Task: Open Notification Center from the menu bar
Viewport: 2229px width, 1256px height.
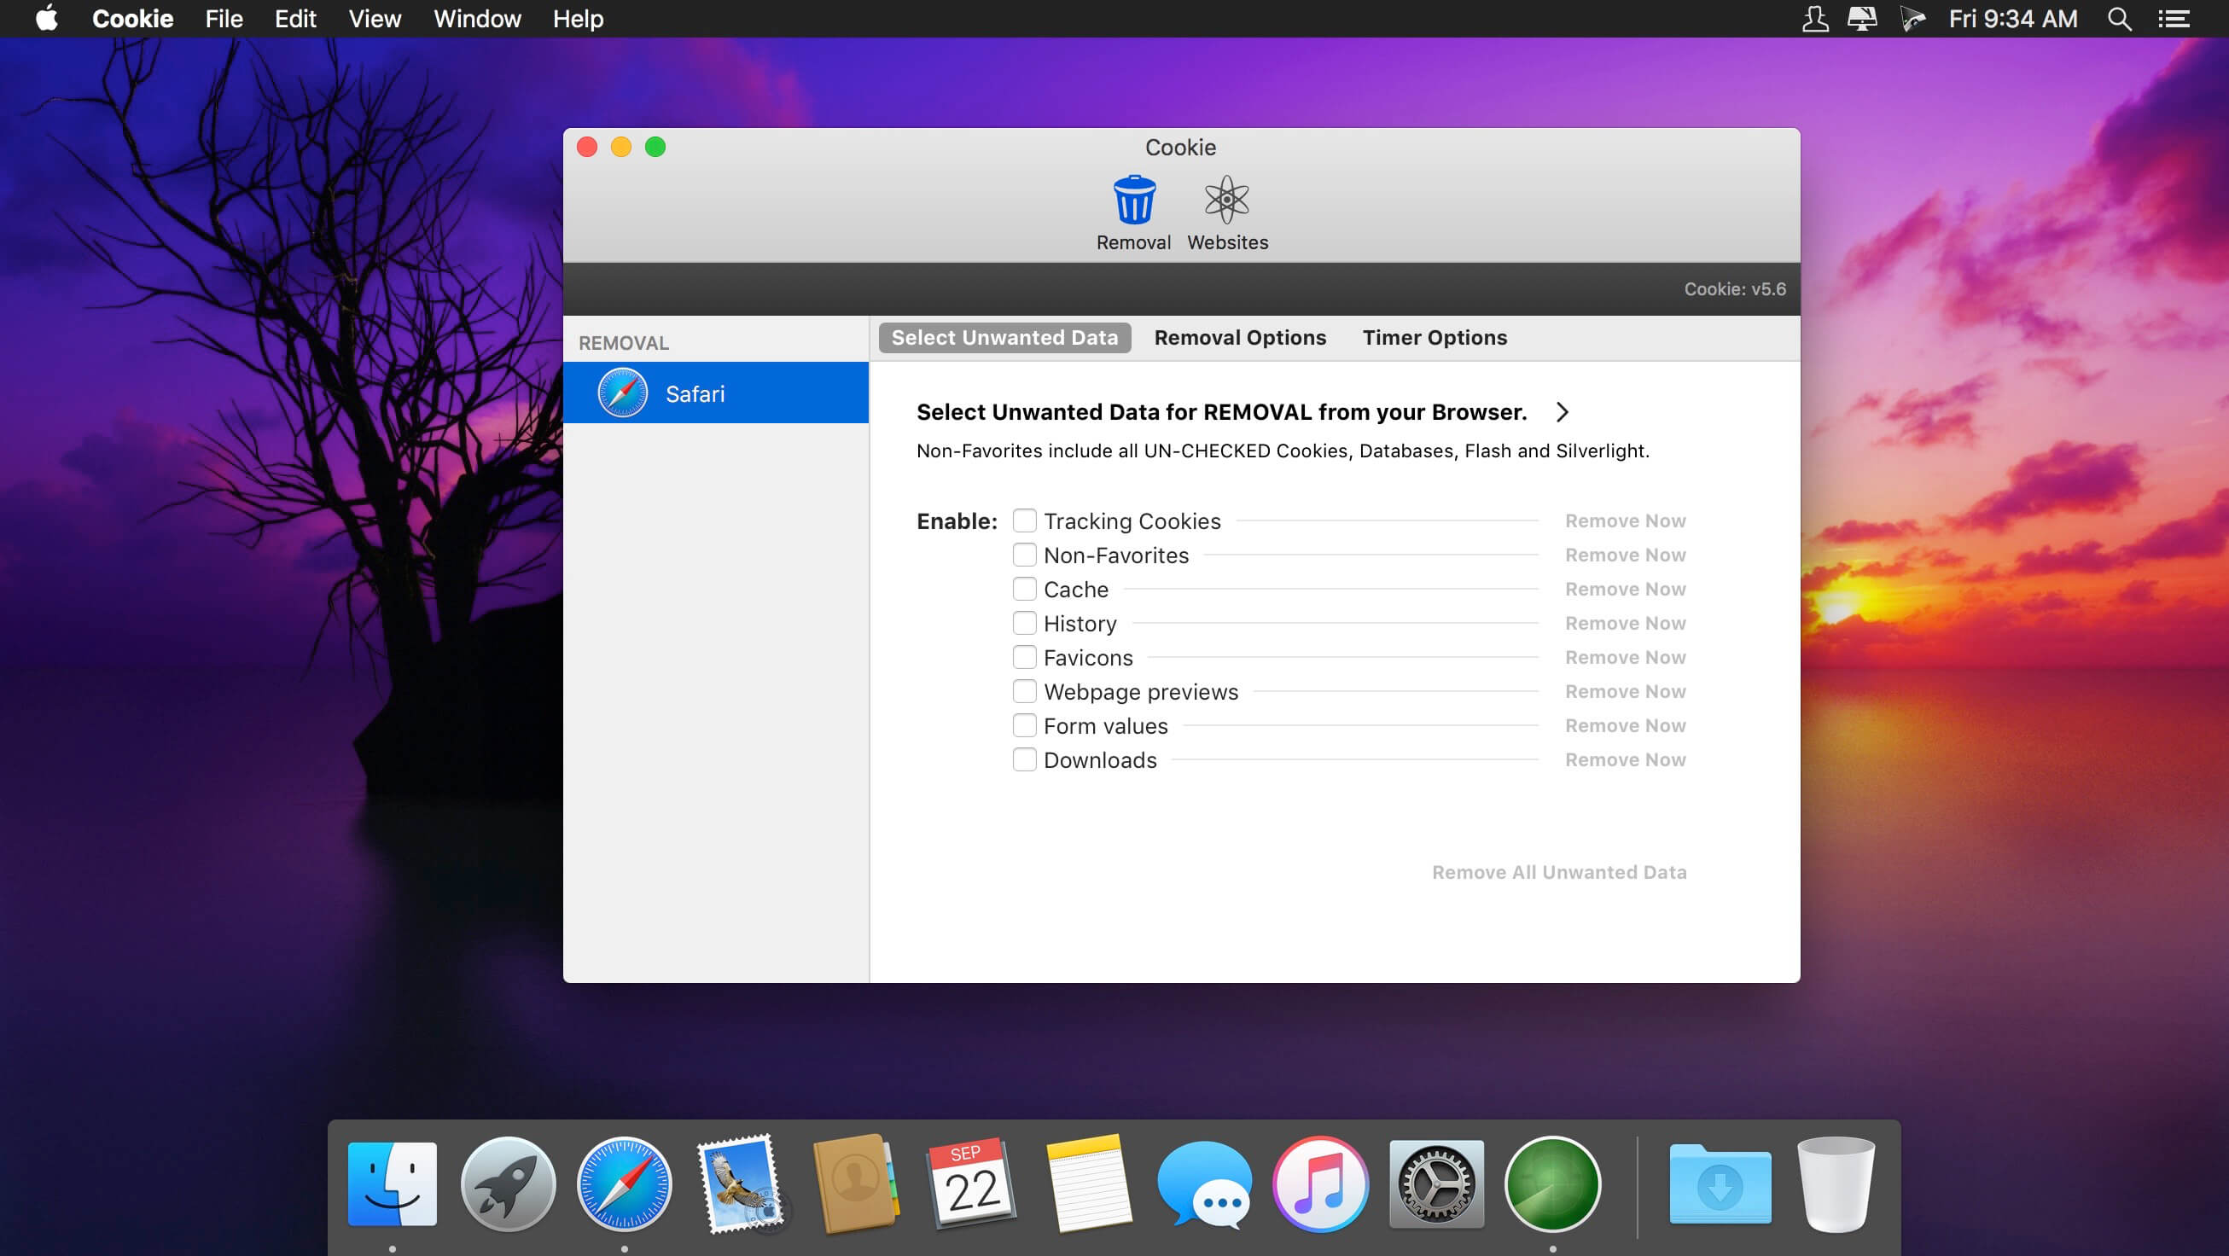Action: [x=2174, y=18]
